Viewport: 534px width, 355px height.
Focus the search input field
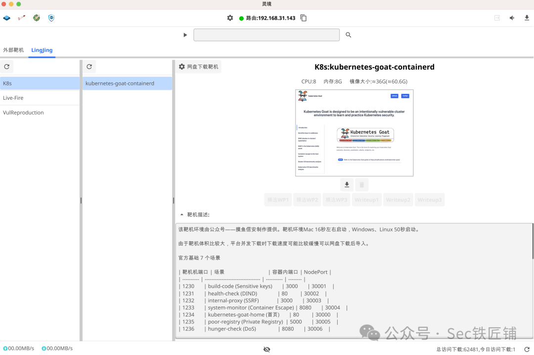[267, 35]
